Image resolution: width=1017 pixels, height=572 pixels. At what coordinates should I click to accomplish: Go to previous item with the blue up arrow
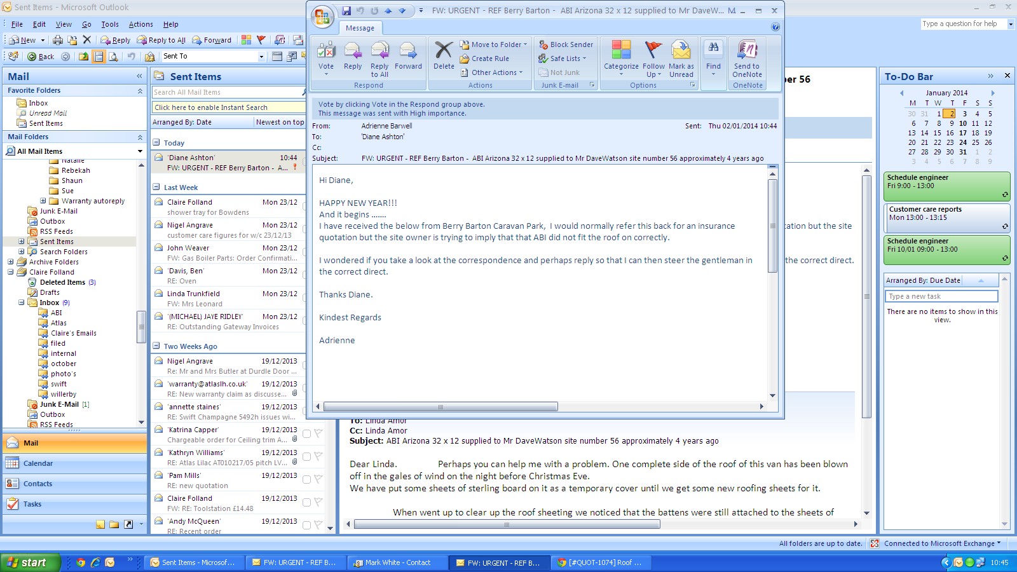[x=388, y=11]
